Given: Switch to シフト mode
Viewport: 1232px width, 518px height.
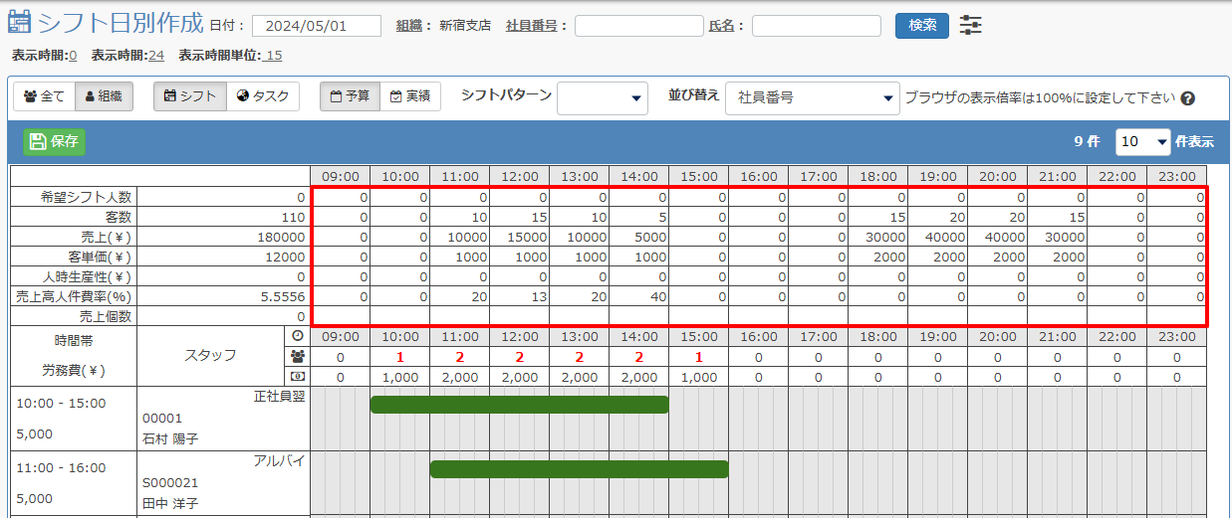Looking at the screenshot, I should pos(189,96).
